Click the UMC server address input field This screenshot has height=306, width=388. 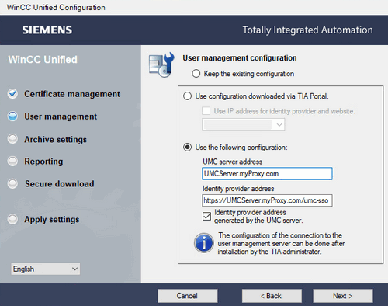click(267, 173)
